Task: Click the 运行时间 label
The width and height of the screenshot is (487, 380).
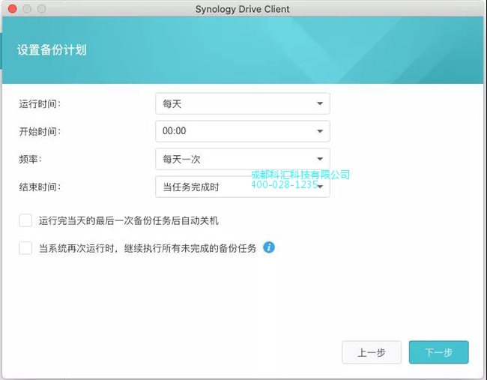Action: coord(40,103)
